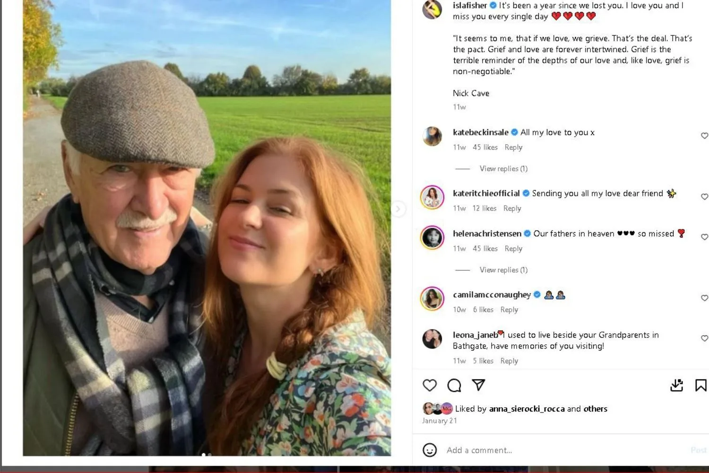Open islafisher profile picture
Image resolution: width=709 pixels, height=473 pixels.
432,9
